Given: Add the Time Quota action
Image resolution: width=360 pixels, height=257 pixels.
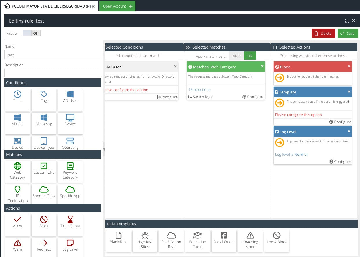Looking at the screenshot, I should tap(70, 222).
